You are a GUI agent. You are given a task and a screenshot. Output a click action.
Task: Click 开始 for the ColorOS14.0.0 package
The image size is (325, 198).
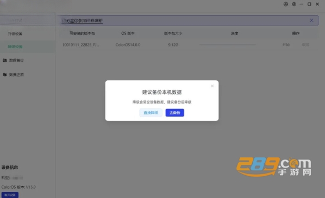tap(286, 44)
